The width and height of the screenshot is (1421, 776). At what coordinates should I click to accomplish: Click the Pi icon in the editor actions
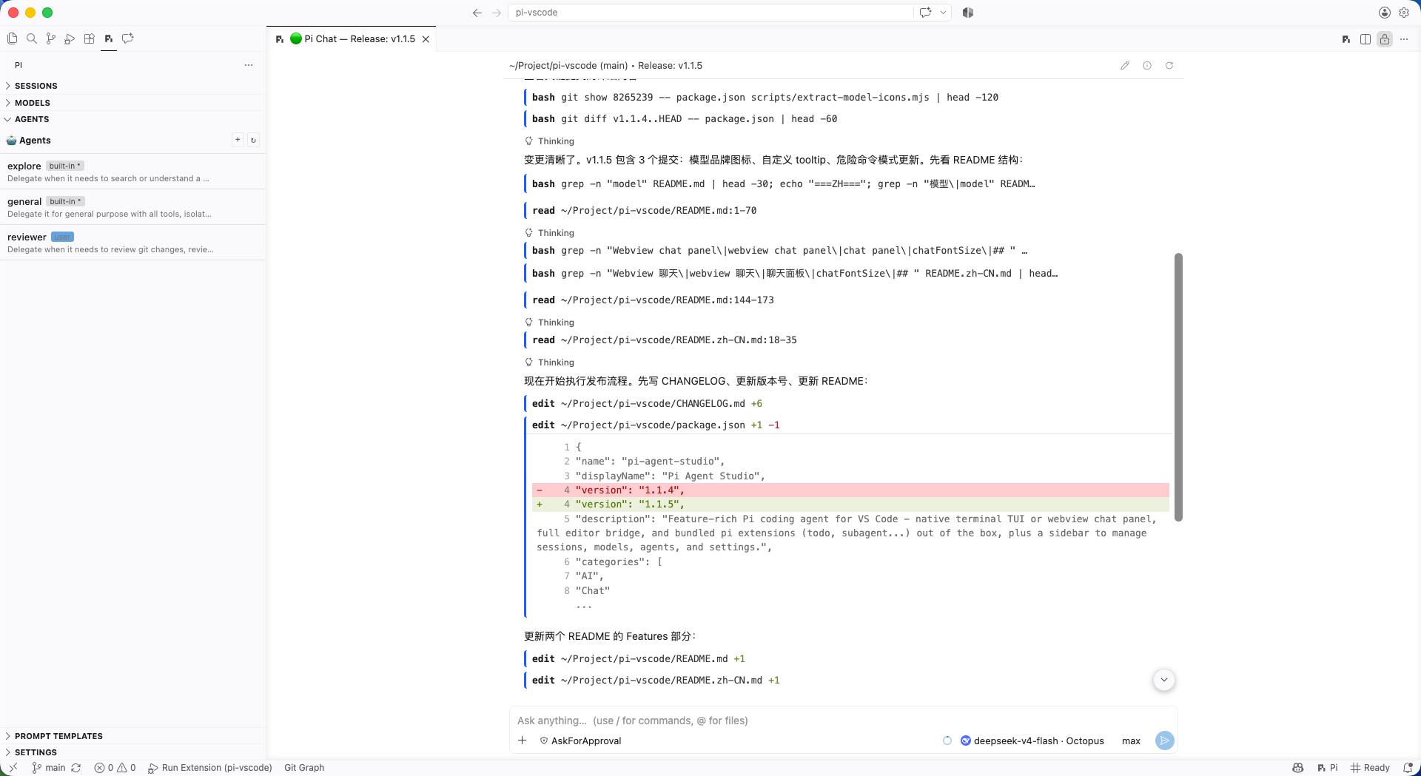click(1346, 39)
